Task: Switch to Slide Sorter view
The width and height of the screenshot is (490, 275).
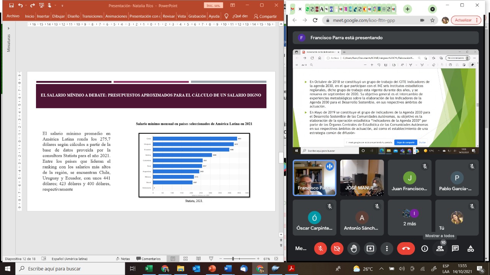Action: click(186, 259)
